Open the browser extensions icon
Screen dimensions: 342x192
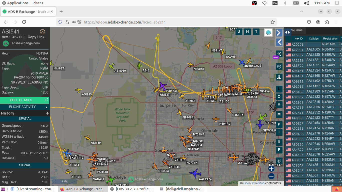point(327,22)
